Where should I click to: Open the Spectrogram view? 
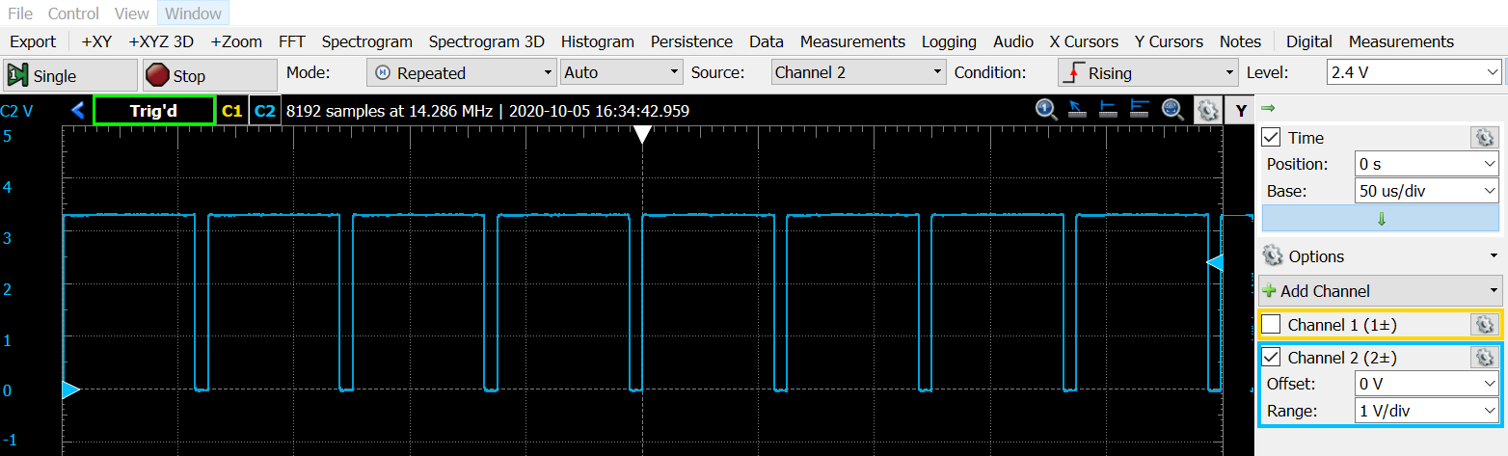[366, 41]
